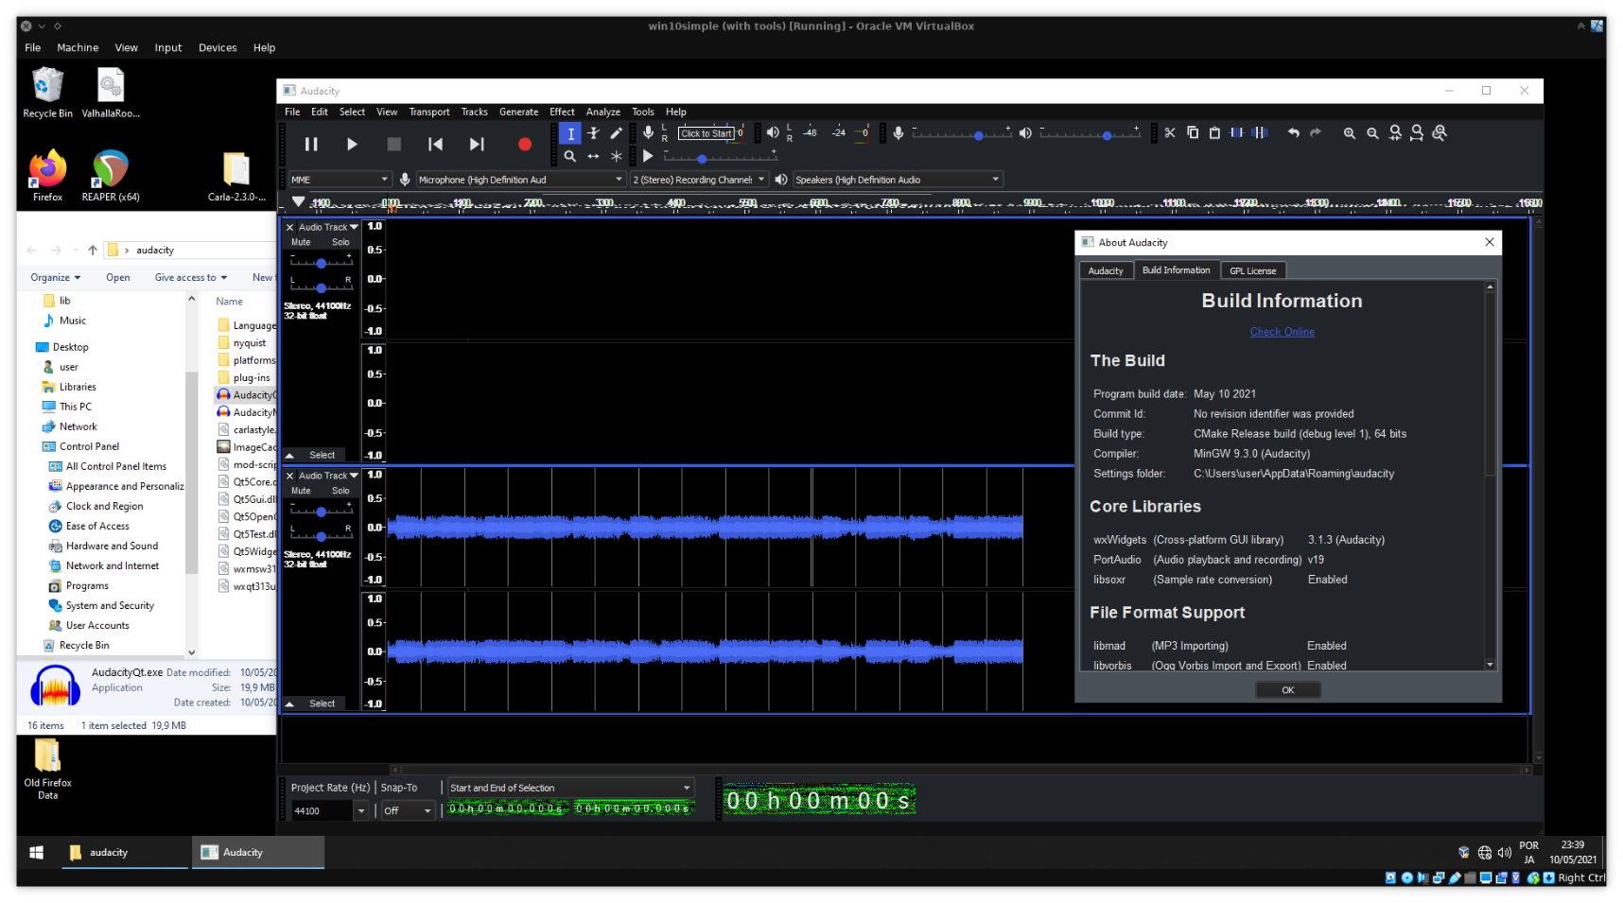This screenshot has height=903, width=1623.
Task: Select the Envelope tool
Action: [x=593, y=133]
